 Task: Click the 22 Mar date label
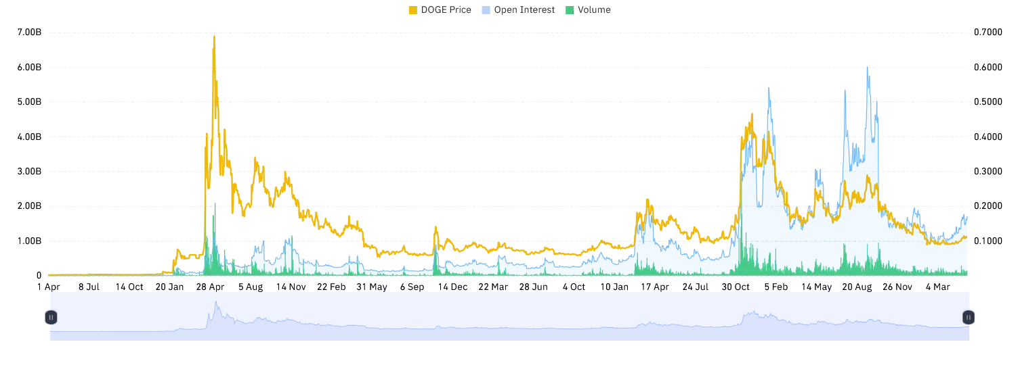493,287
